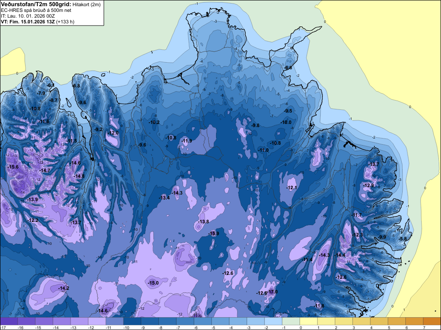Click the title text Veðurstofan/T2m 500grid
Image resolution: width=441 pixels, height=330 pixels.
click(x=36, y=4)
